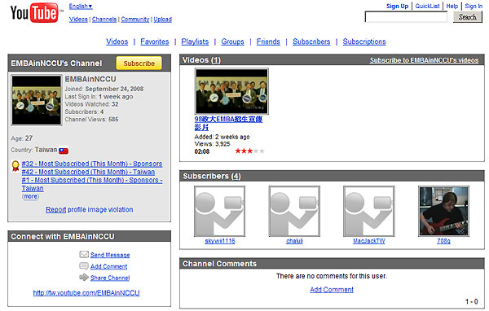This screenshot has height=311, width=489.
Task: Click the YouTube logo
Action: pyautogui.click(x=34, y=13)
